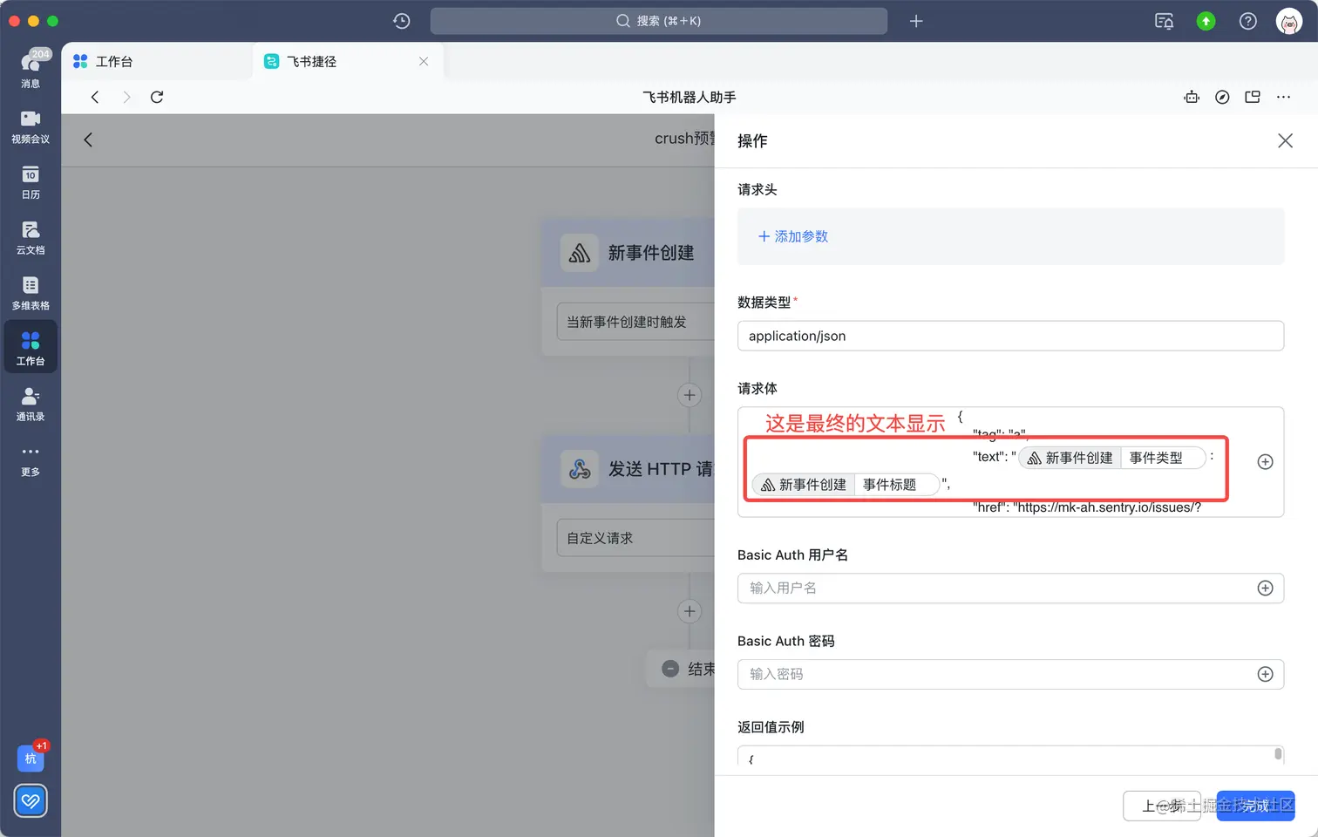Click the 上一步 button
Viewport: 1318px width, 837px height.
tap(1162, 806)
